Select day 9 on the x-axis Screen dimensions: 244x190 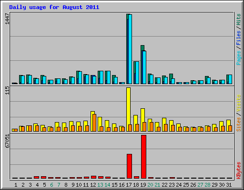tap(73, 185)
